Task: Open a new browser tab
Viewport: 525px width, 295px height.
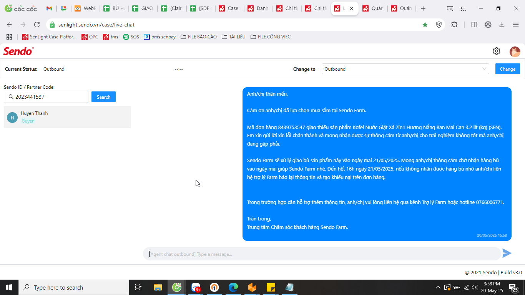Action: coord(423,8)
